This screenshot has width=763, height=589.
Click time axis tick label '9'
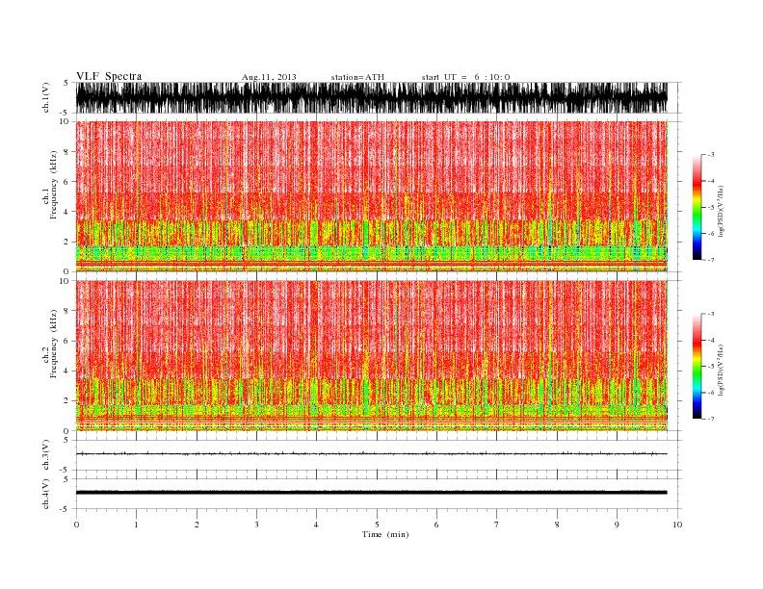click(617, 525)
